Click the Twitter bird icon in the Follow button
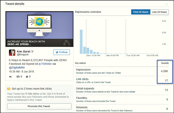174x113 pixels. coord(57,52)
